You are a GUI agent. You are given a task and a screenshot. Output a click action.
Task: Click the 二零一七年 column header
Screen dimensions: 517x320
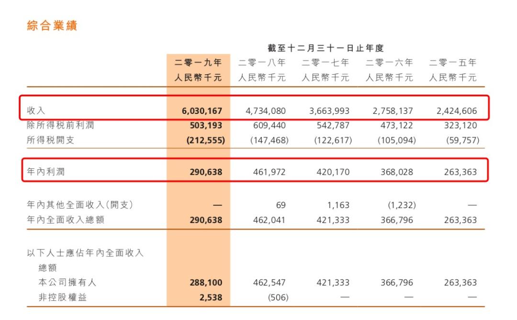326,63
